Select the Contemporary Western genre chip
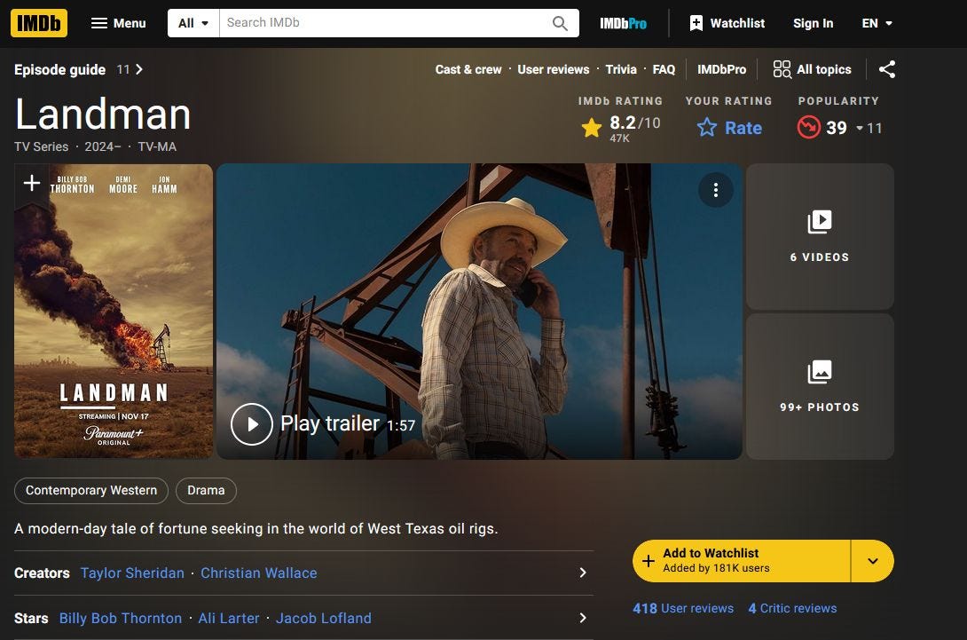The image size is (967, 640). [x=91, y=491]
